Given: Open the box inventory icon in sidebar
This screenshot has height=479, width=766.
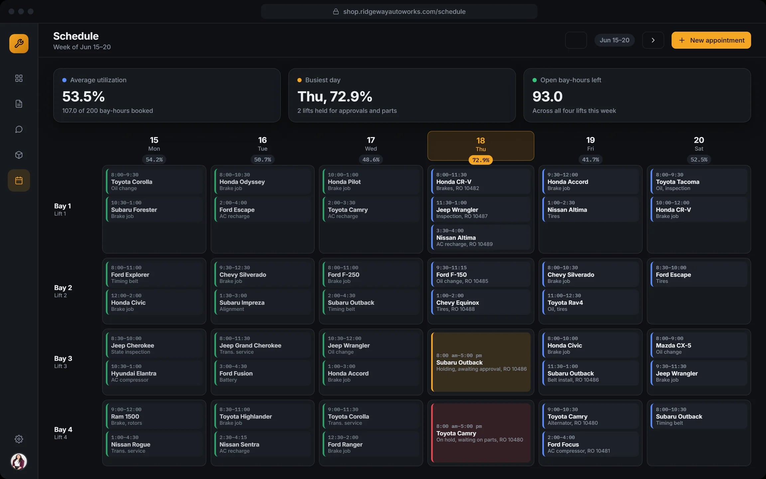Looking at the screenshot, I should (x=19, y=155).
